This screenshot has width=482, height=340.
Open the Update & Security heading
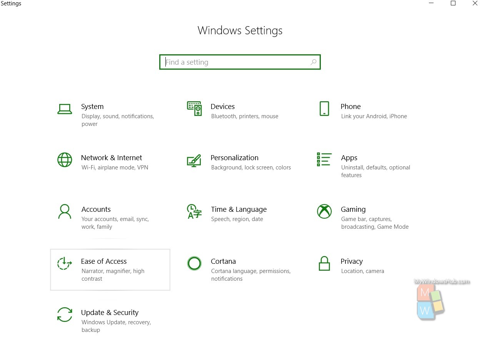pyautogui.click(x=110, y=313)
